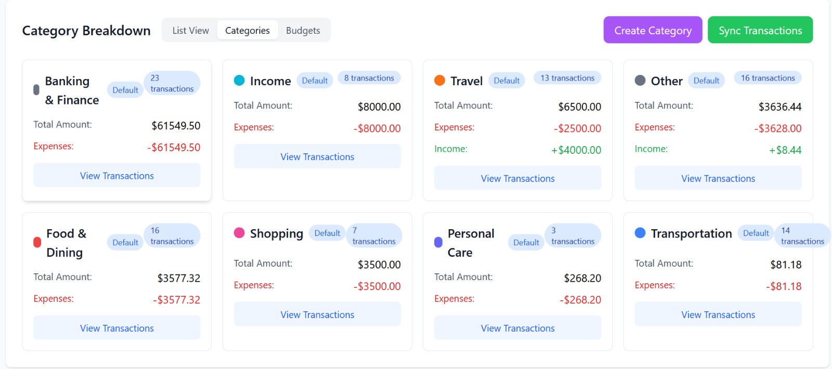Screen dimensions: 832x369
Task: Open View Transactions under Shopping
Action: 317,314
